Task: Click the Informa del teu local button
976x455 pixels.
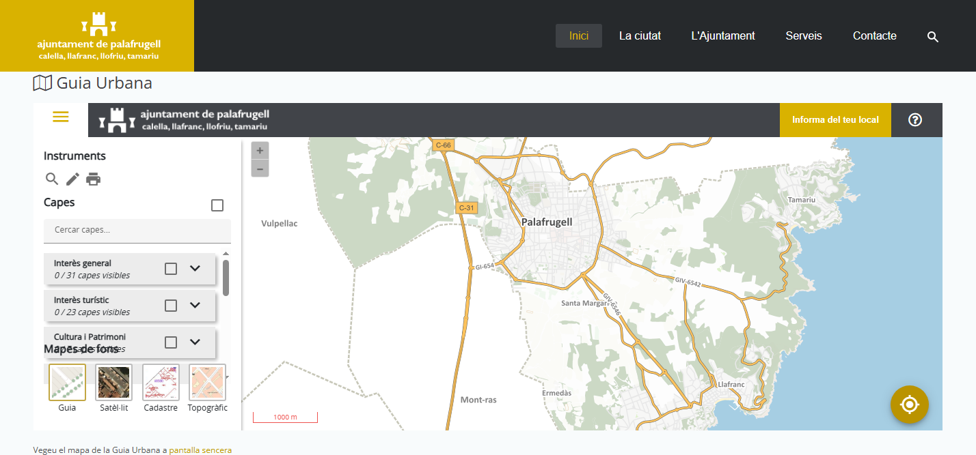Action: [x=835, y=120]
